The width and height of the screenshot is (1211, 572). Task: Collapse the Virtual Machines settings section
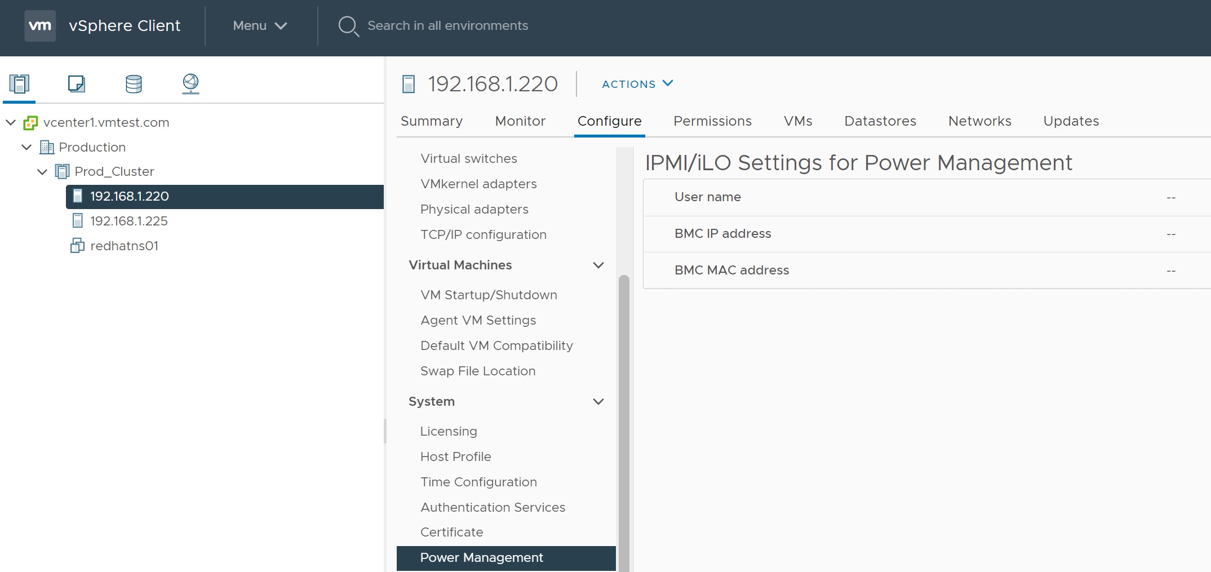[x=598, y=265]
